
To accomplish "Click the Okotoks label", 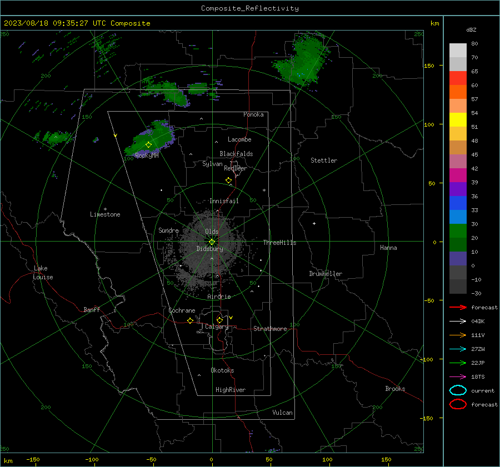I will point(222,370).
